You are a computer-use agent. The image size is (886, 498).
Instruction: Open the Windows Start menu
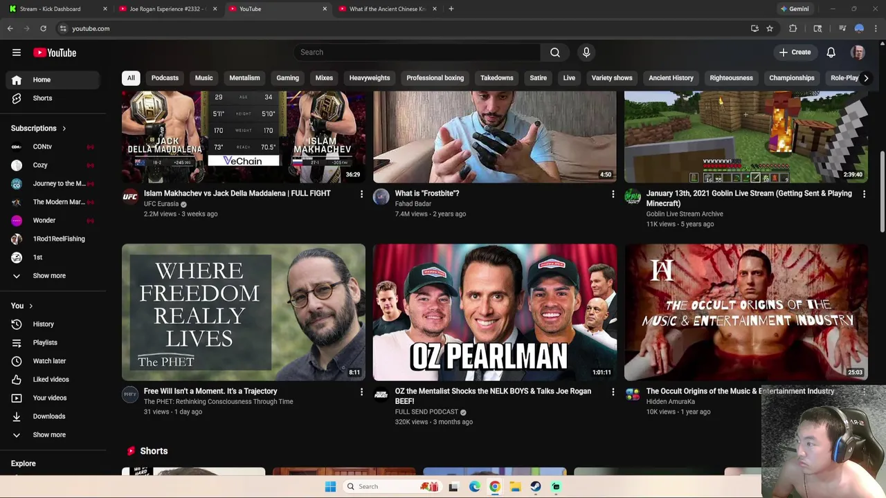pos(330,486)
